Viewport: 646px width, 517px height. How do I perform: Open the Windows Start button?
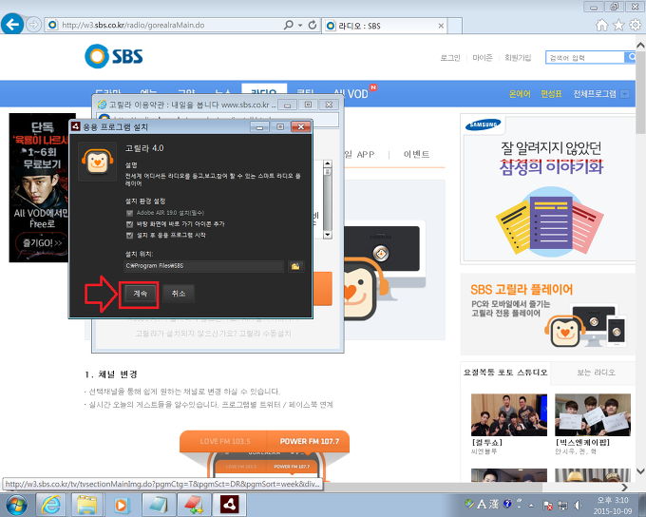click(16, 505)
